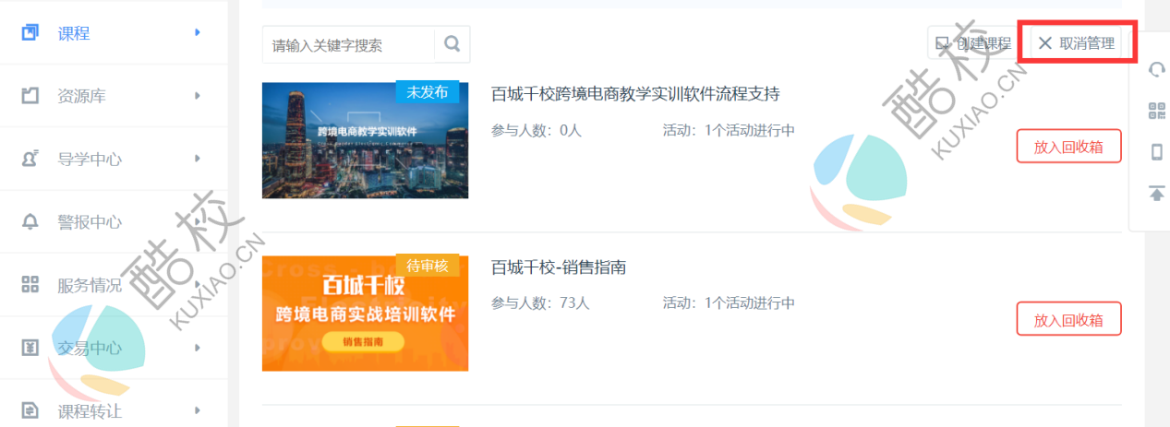The image size is (1170, 427).
Task: Open the 资源库 sidebar menu
Action: tap(114, 96)
